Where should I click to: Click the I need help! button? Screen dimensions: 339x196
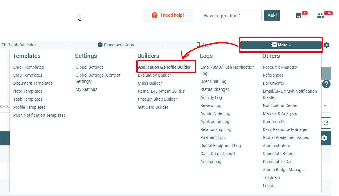click(167, 15)
